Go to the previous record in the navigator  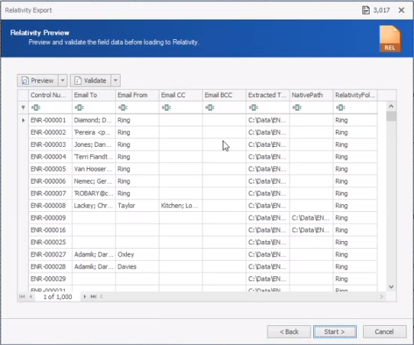(x=31, y=297)
